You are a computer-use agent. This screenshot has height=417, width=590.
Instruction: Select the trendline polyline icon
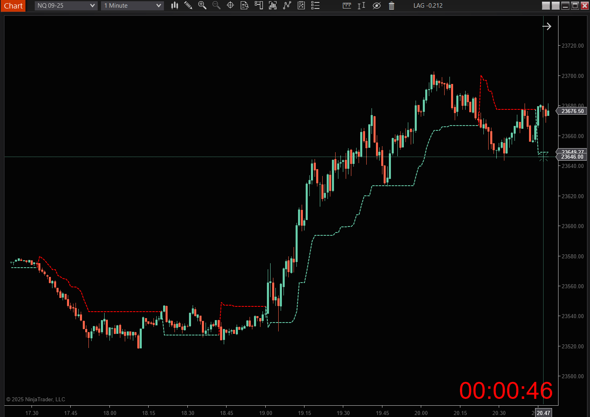tap(287, 6)
